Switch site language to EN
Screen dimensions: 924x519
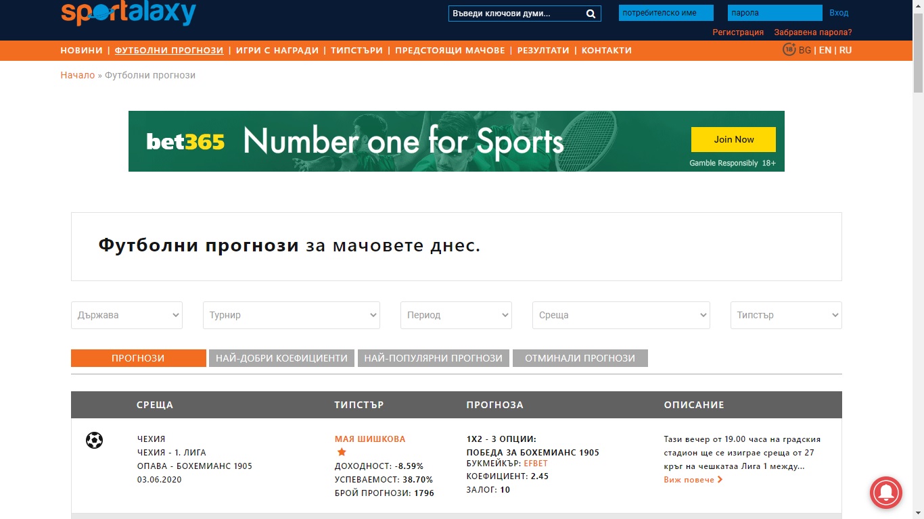pos(825,50)
